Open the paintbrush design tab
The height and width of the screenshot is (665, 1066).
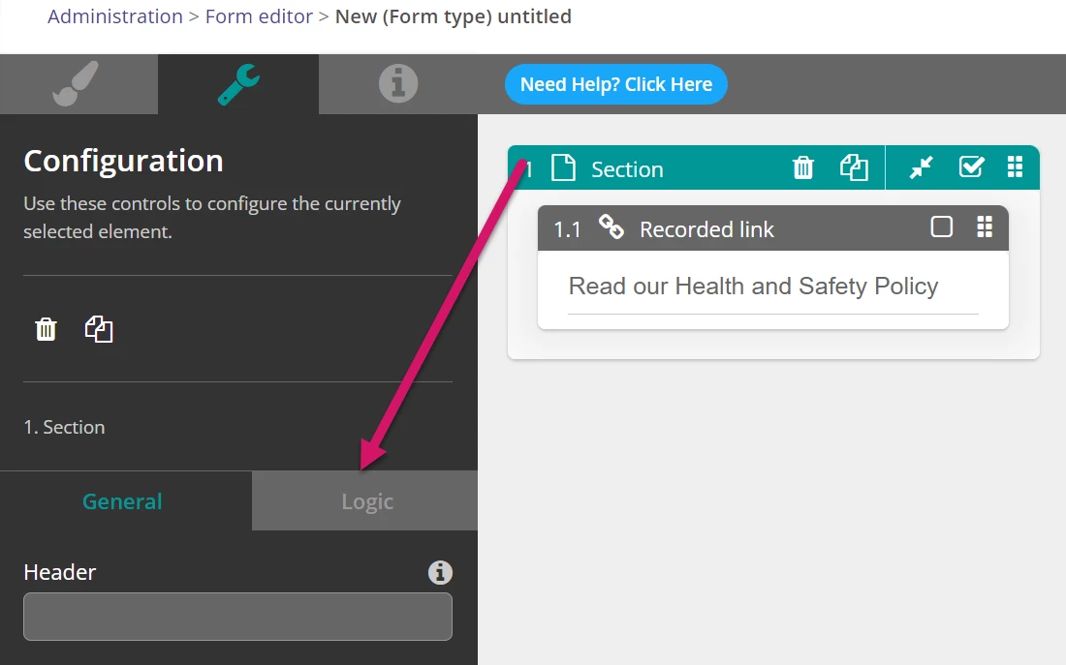point(78,84)
